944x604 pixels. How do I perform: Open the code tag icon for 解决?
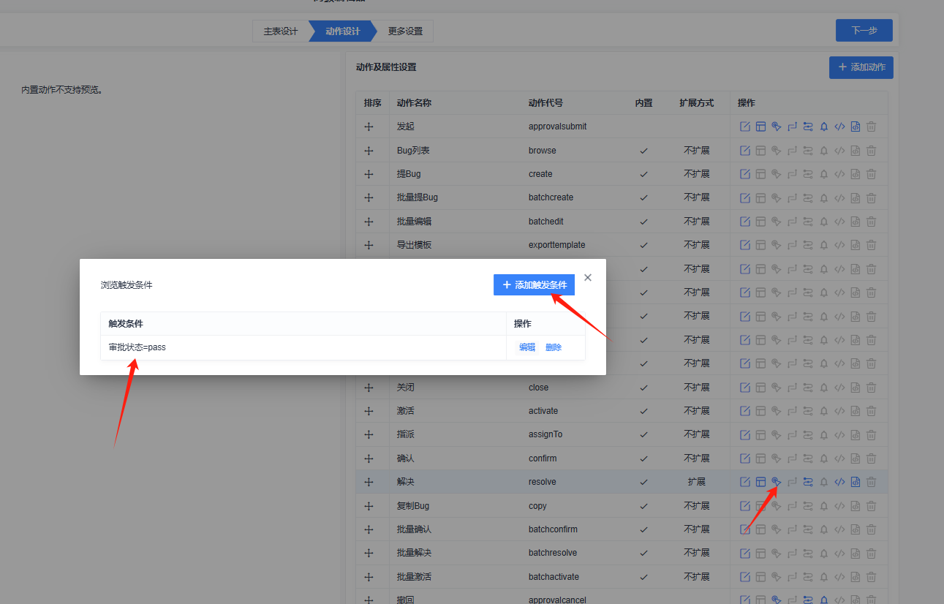click(839, 482)
